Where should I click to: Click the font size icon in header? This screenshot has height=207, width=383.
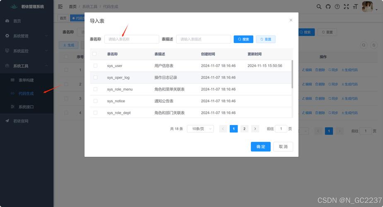click(355, 7)
